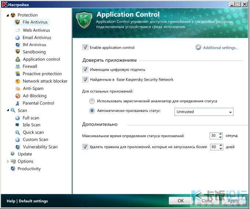Click the IM Antivirus icon
Viewport: 250px width, 209px height.
click(x=18, y=45)
